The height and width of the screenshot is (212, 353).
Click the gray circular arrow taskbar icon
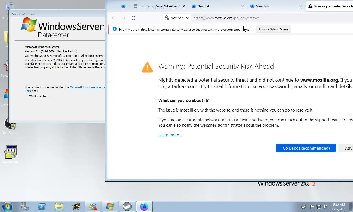pos(127,206)
